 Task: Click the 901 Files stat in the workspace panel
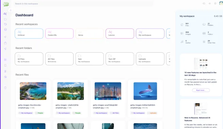tap(185, 24)
